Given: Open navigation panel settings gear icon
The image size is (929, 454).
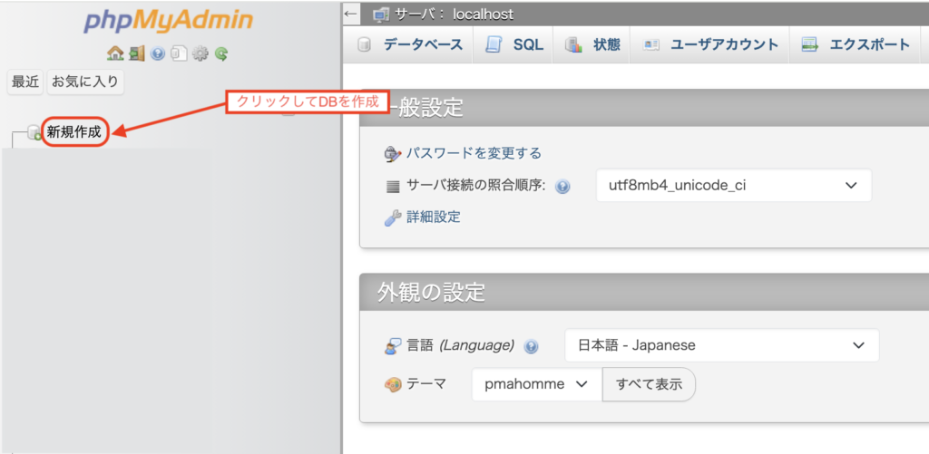Looking at the screenshot, I should 200,53.
